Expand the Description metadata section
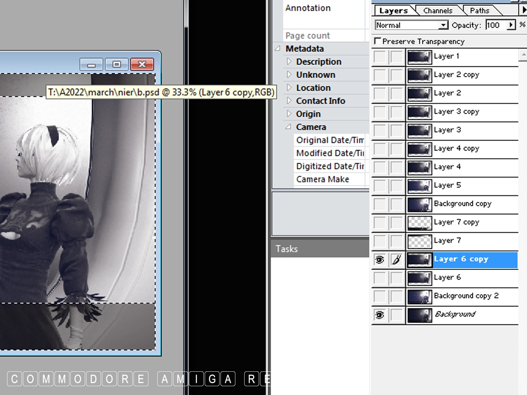Viewport: 527px width, 395px height. coord(289,61)
